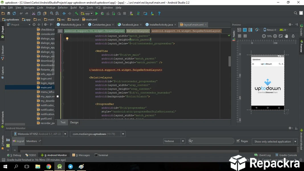Open the Gradle Console tool window
Image resolution: width=304 pixels, height=171 pixels.
click(286, 155)
